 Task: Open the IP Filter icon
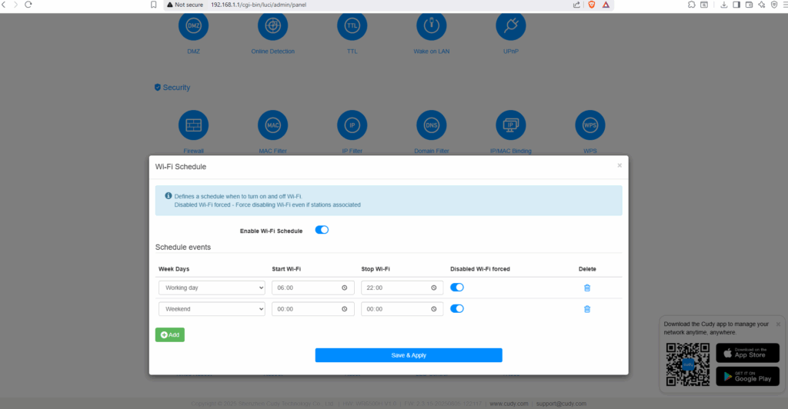click(352, 125)
